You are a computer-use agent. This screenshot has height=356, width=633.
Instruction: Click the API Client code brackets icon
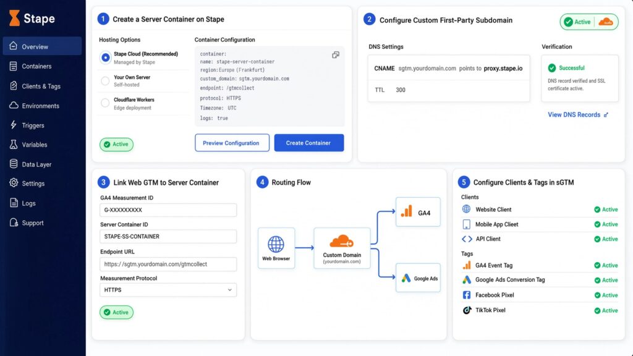tap(467, 239)
